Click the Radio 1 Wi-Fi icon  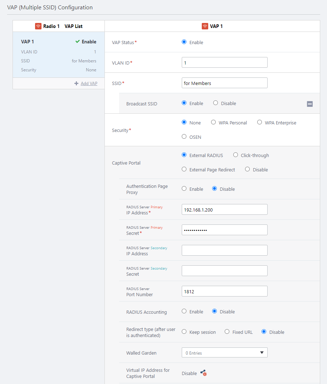point(38,26)
